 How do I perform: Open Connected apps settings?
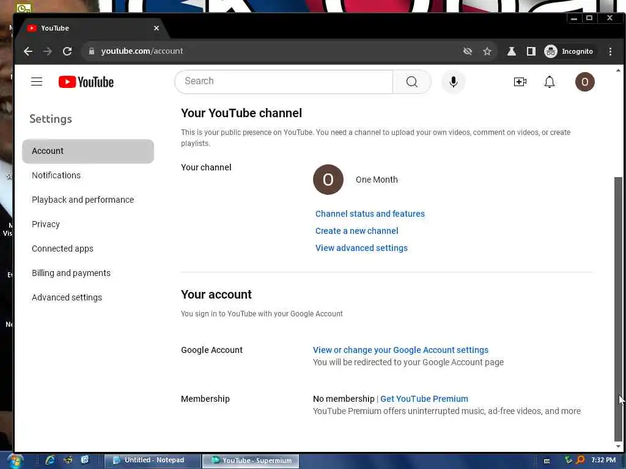pos(62,249)
